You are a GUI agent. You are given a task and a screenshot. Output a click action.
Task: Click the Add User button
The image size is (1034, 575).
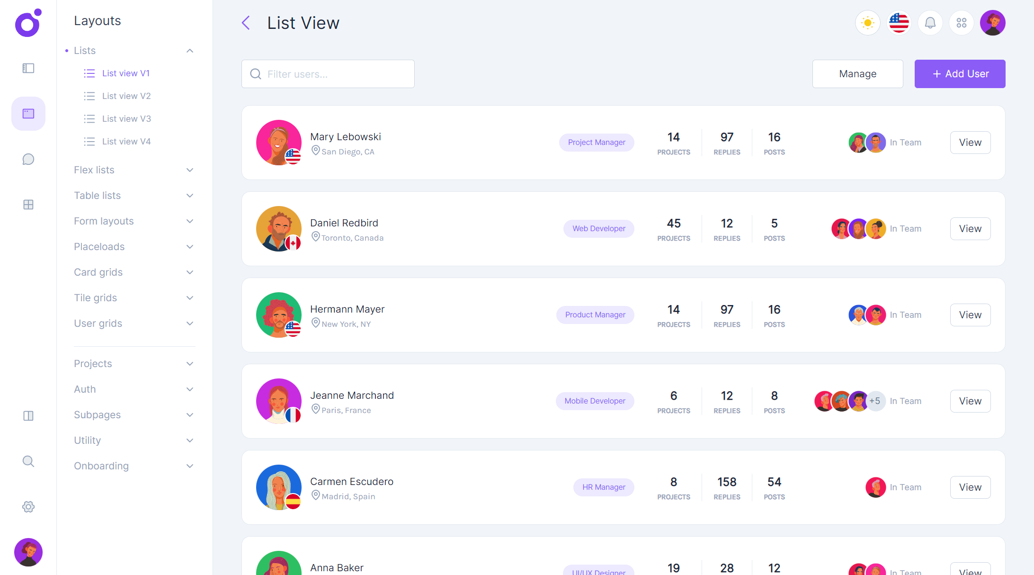(x=960, y=73)
